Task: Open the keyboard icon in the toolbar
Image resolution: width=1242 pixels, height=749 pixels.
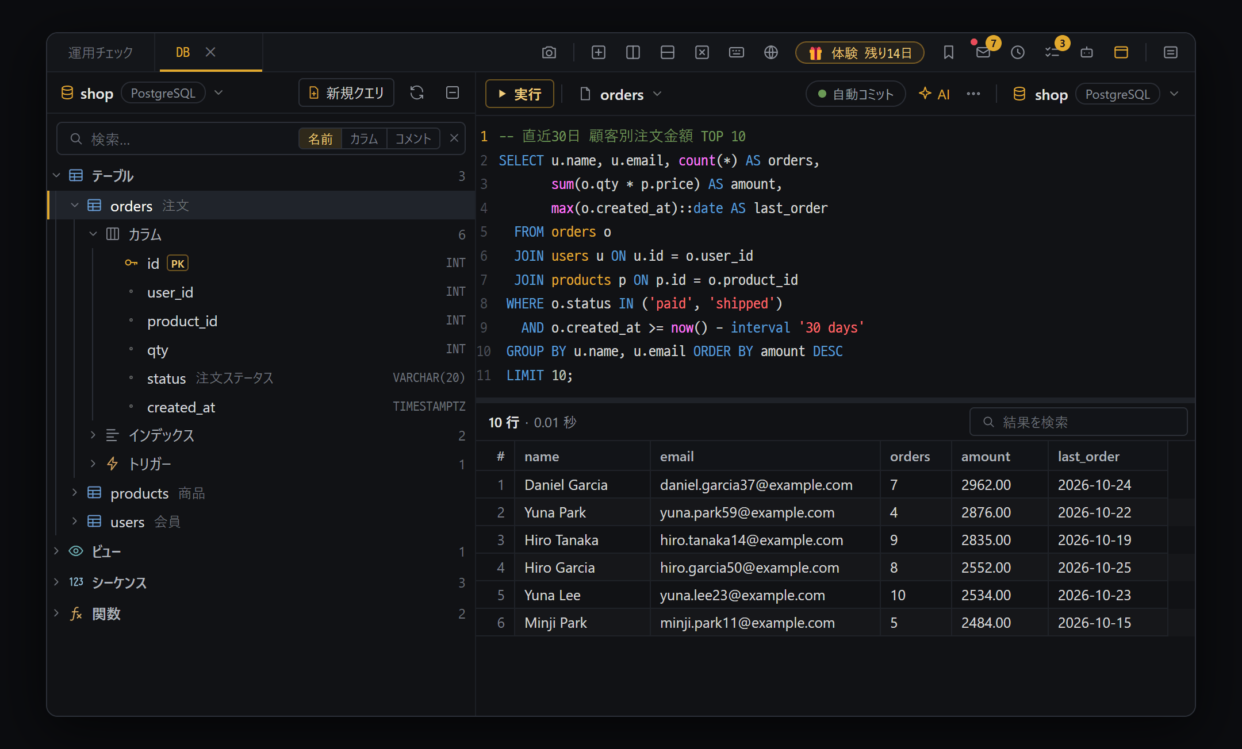Action: (x=737, y=52)
